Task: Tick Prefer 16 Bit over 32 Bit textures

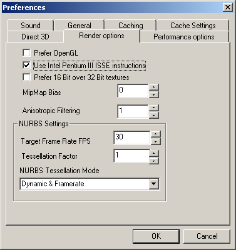Action: click(x=26, y=77)
